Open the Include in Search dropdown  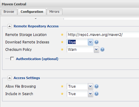click(x=90, y=94)
